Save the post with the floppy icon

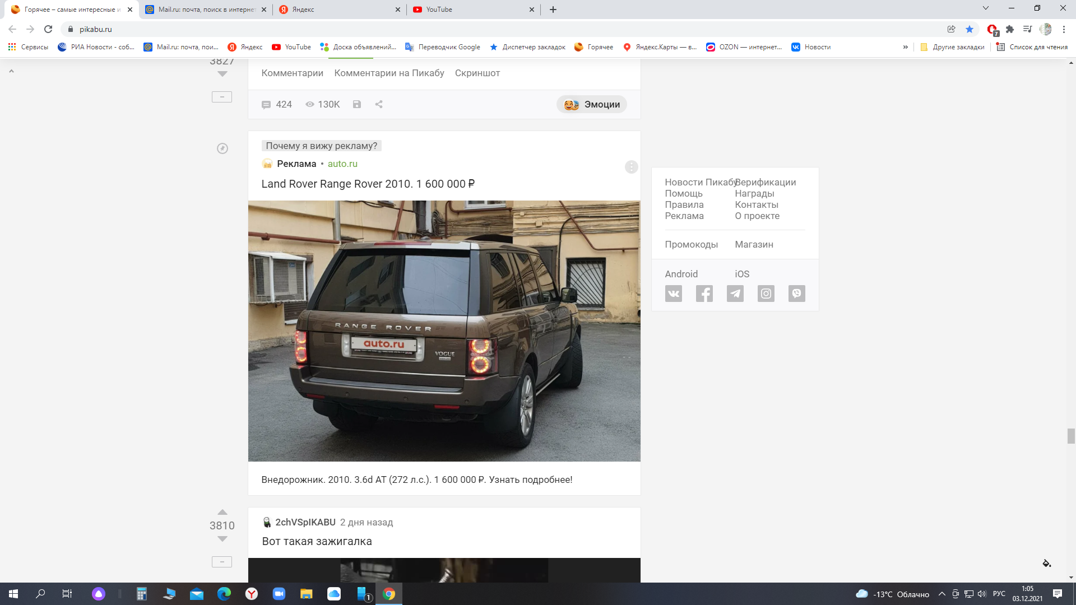357,104
